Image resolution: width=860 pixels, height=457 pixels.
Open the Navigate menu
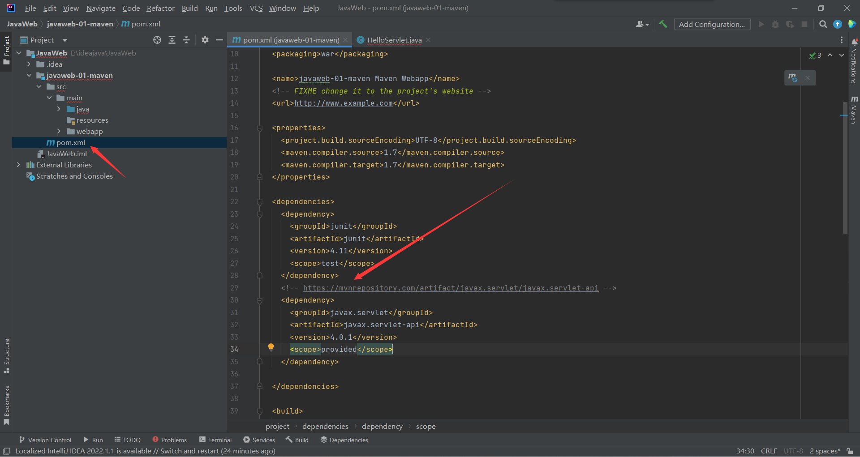(x=101, y=8)
